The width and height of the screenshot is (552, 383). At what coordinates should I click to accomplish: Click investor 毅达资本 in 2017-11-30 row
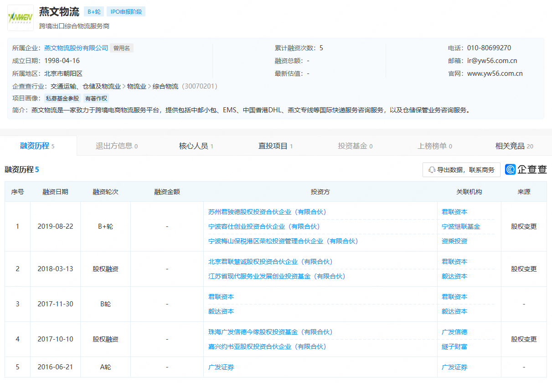(x=221, y=311)
